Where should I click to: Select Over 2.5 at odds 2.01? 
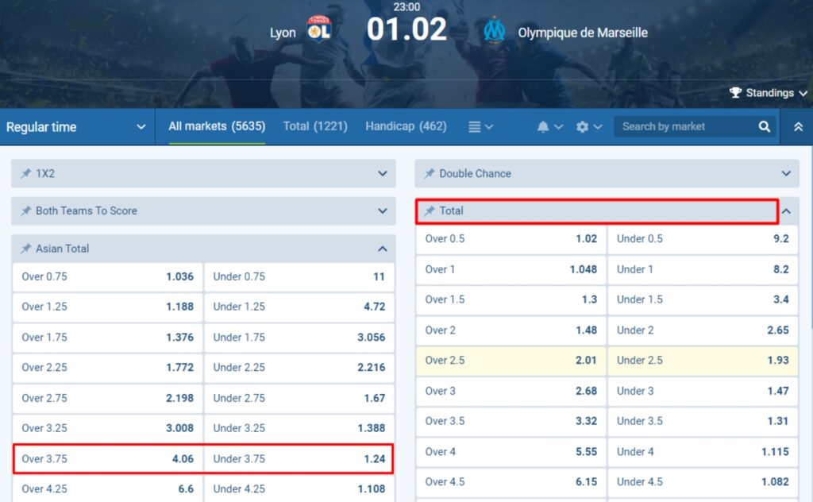pyautogui.click(x=511, y=361)
